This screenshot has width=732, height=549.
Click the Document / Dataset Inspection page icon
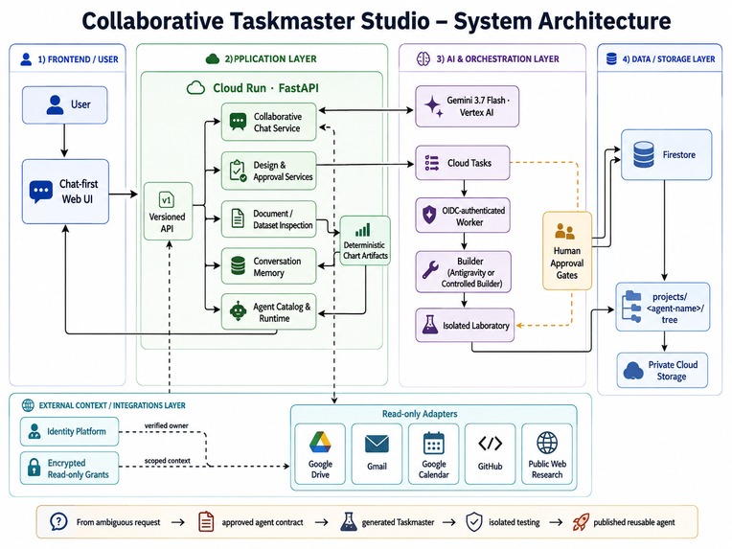pyautogui.click(x=238, y=218)
